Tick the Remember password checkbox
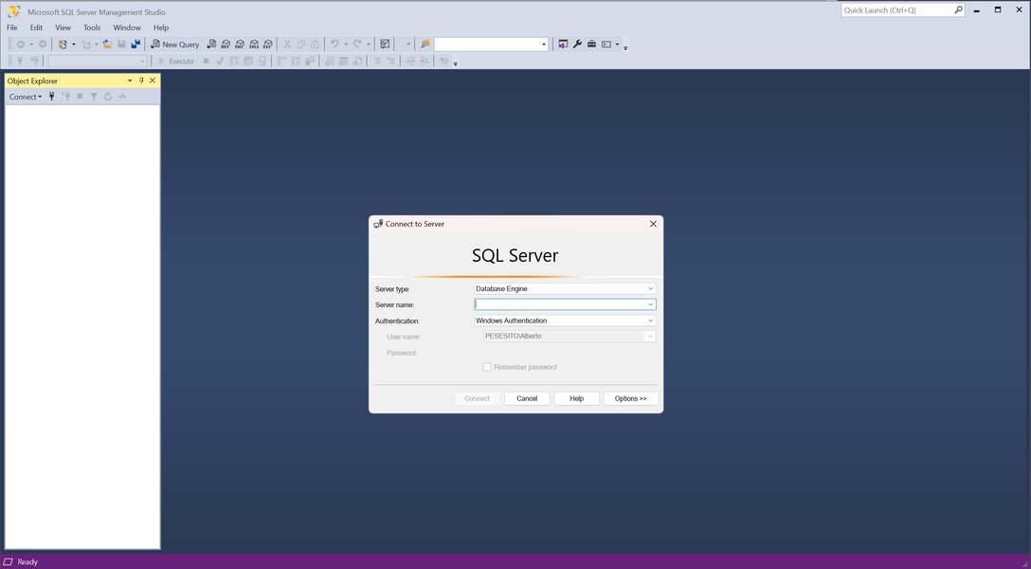Screen dimensions: 1031x569 pos(487,367)
